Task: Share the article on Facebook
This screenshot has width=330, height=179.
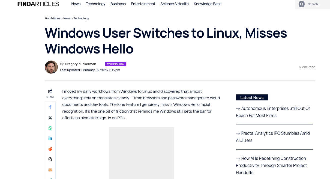Action: click(x=50, y=107)
